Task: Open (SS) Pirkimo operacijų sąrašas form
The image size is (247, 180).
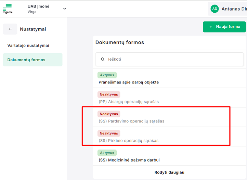Action: coord(128,141)
